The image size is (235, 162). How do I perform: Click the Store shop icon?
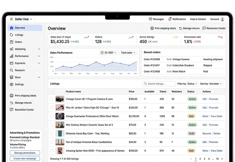tap(12, 77)
